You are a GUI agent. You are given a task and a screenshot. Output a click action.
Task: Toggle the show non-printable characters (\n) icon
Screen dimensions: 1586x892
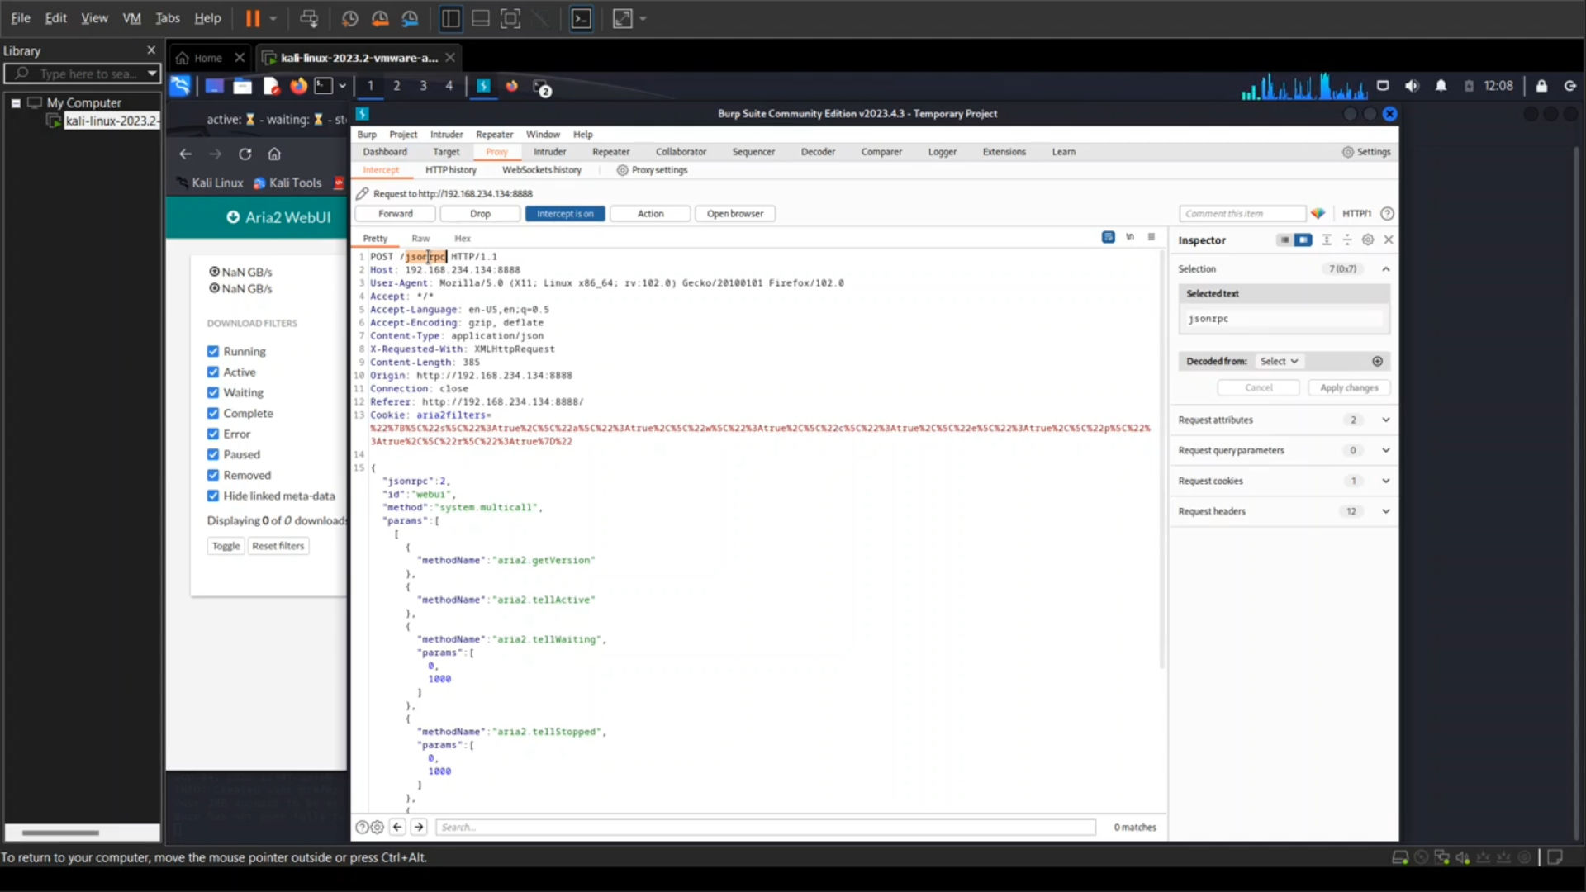click(1130, 237)
